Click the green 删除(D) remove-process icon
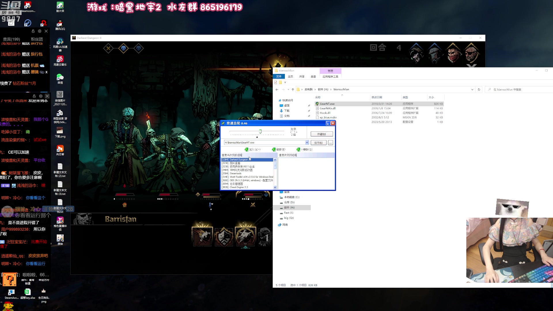This screenshot has width=553, height=311. pos(298,149)
